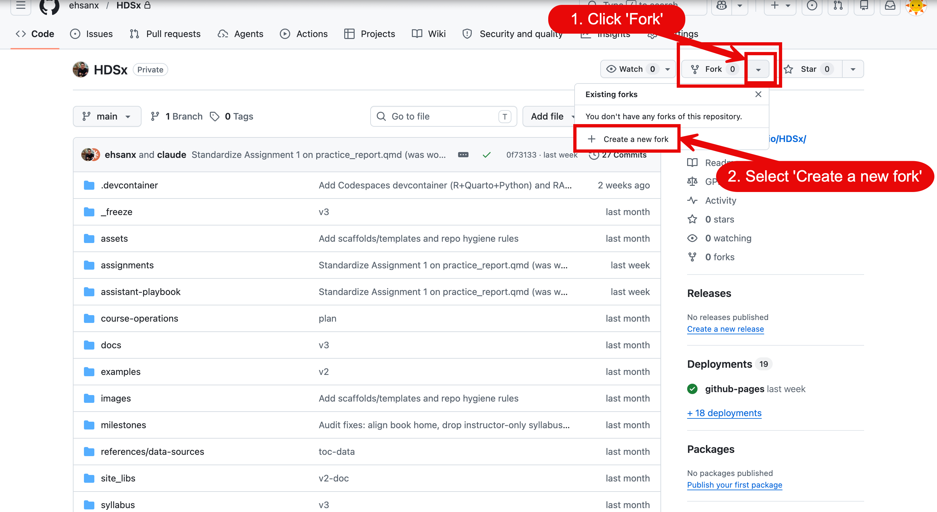
Task: Open the 0 Tags link
Action: (x=232, y=116)
